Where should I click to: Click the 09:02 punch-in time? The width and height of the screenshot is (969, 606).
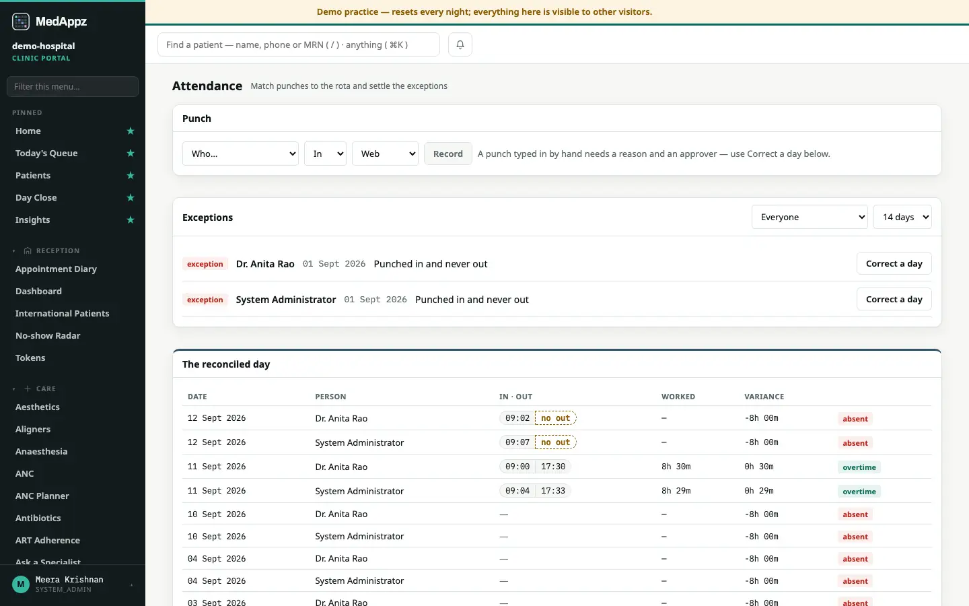(x=517, y=418)
